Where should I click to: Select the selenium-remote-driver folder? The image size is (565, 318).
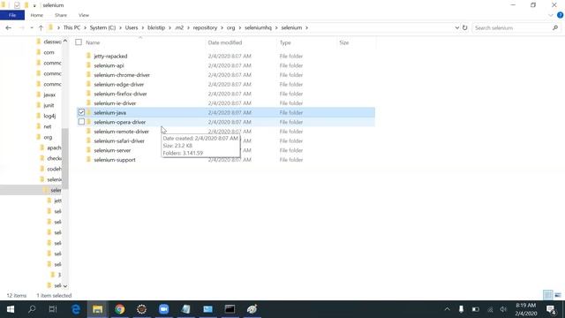122,132
